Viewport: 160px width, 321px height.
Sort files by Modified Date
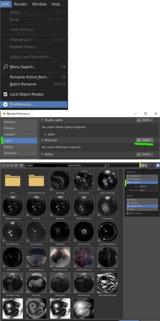click(x=142, y=206)
